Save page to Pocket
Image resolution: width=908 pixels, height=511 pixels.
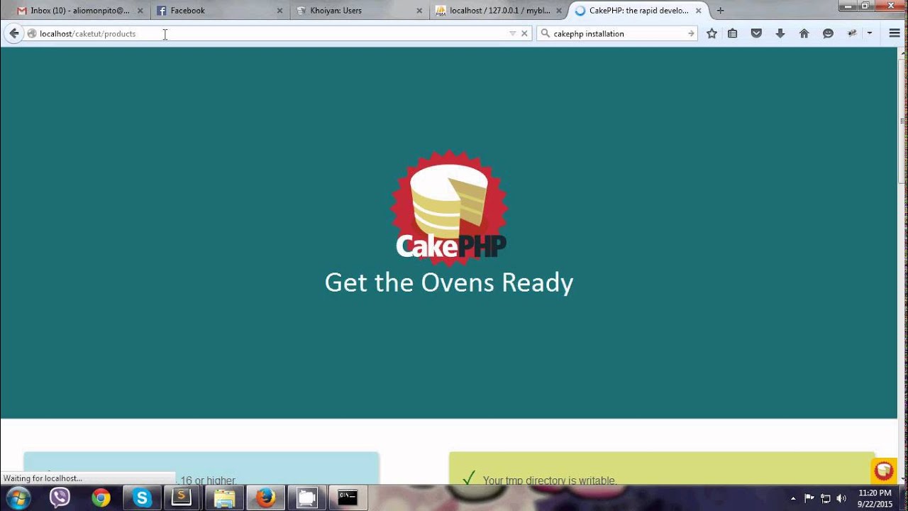756,33
